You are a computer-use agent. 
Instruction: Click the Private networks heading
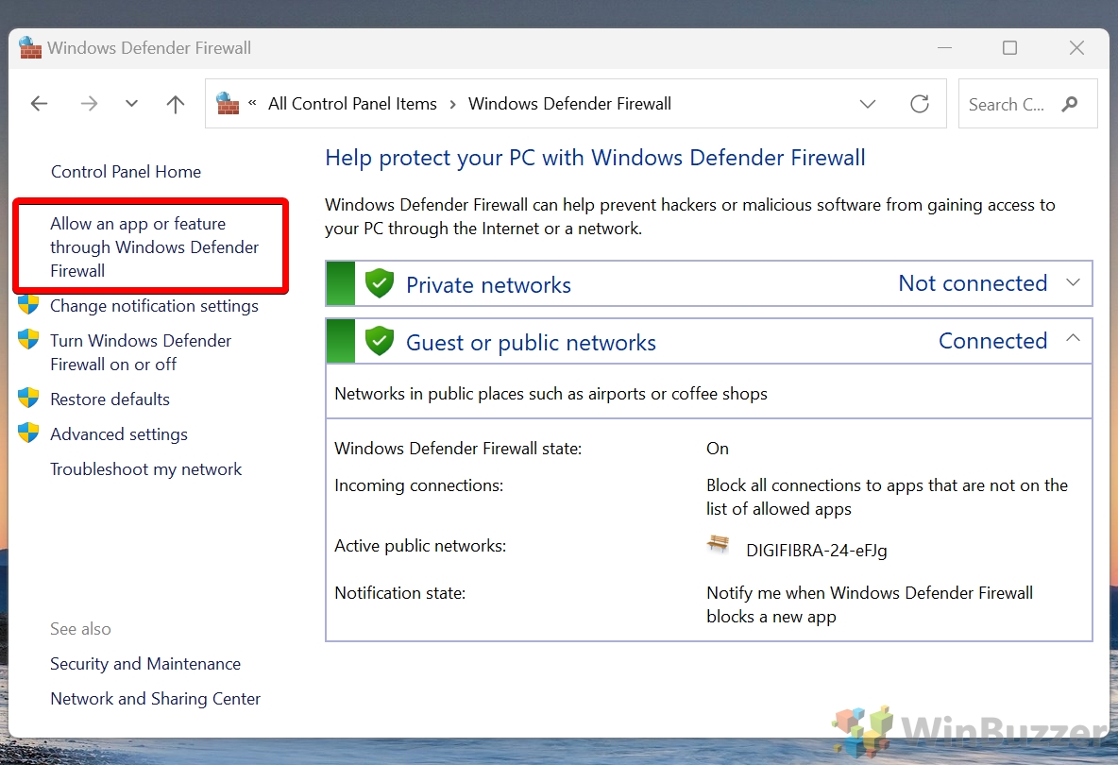pyautogui.click(x=488, y=285)
